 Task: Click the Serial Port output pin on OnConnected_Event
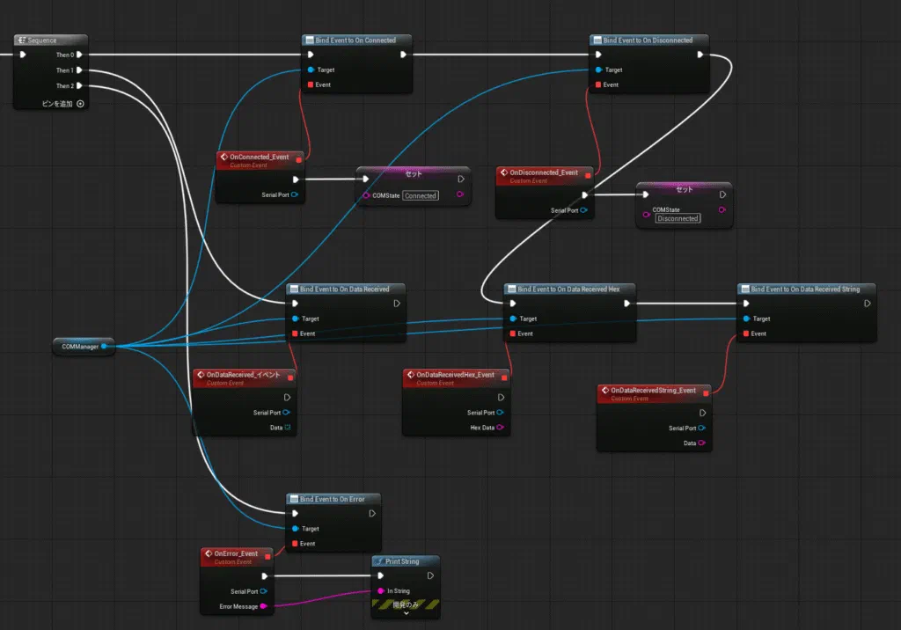click(x=295, y=194)
